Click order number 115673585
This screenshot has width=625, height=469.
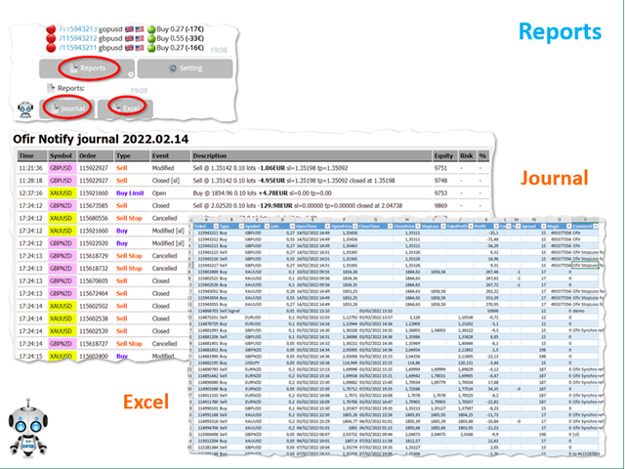click(x=94, y=206)
